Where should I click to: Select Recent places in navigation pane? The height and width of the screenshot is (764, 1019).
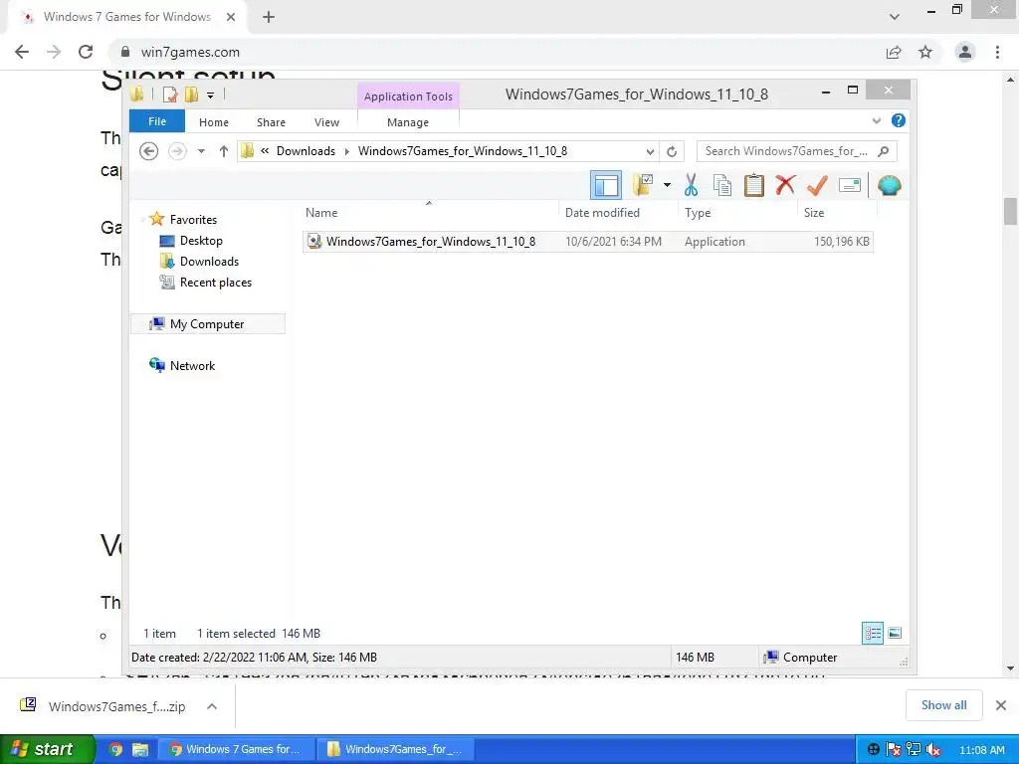216,282
